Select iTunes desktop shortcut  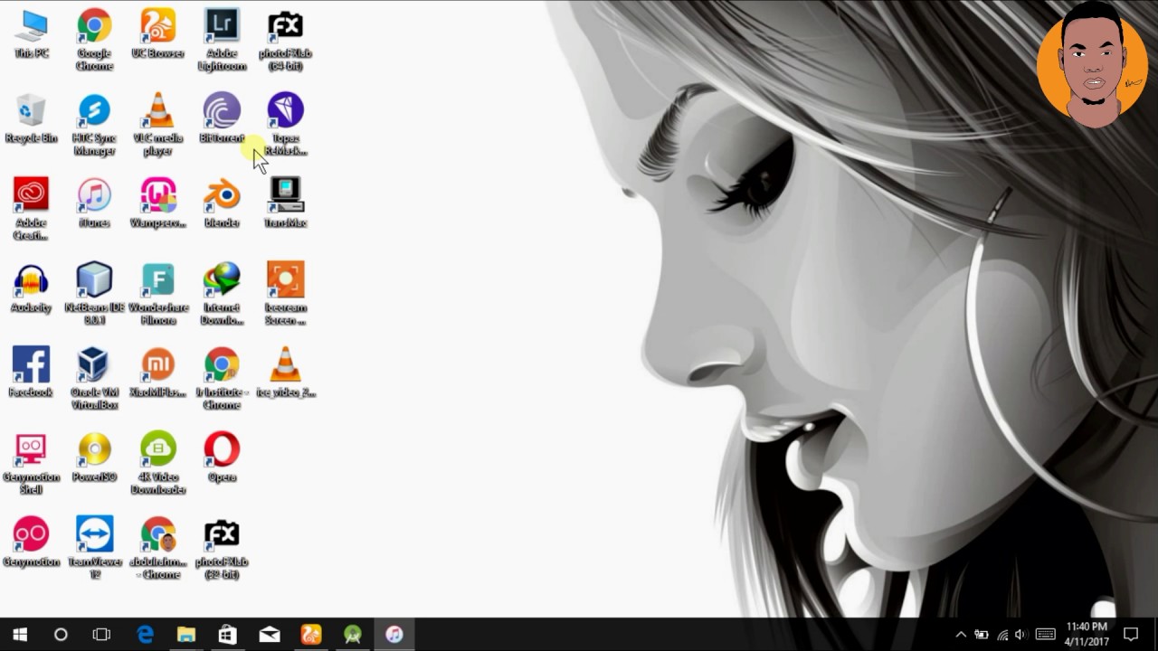pos(95,203)
